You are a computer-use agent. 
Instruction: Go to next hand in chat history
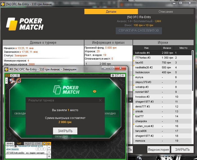pyautogui.click(x=43, y=149)
